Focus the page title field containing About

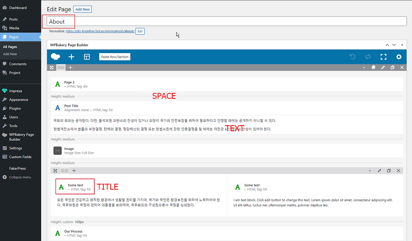pos(227,22)
